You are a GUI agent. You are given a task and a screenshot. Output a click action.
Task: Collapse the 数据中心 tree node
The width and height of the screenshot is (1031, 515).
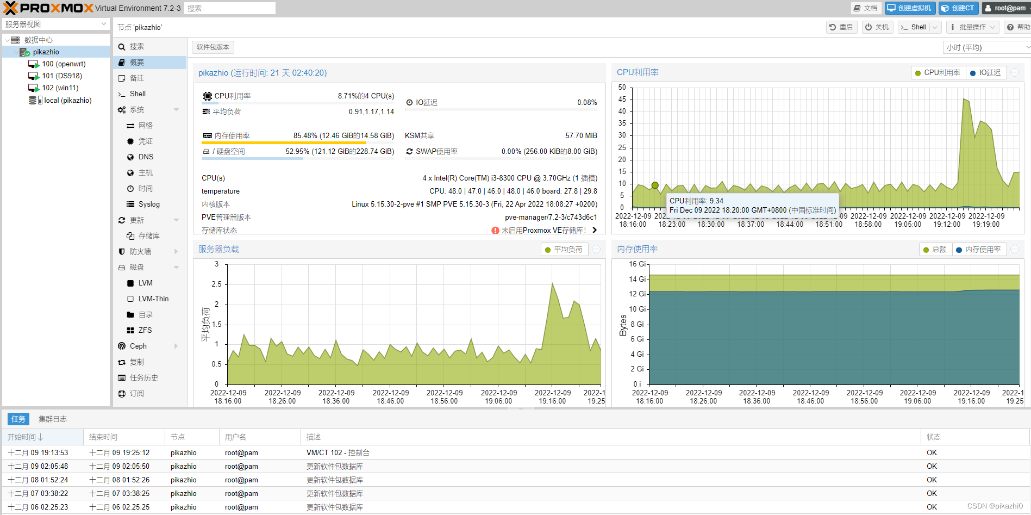(x=7, y=40)
